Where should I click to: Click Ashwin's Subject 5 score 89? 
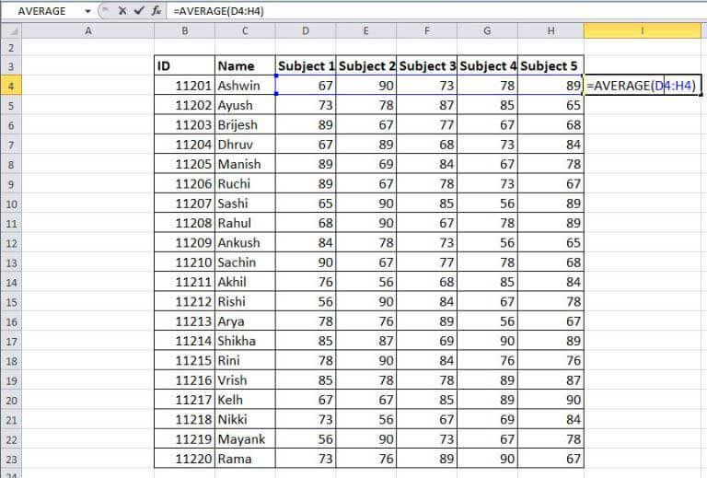pos(551,86)
